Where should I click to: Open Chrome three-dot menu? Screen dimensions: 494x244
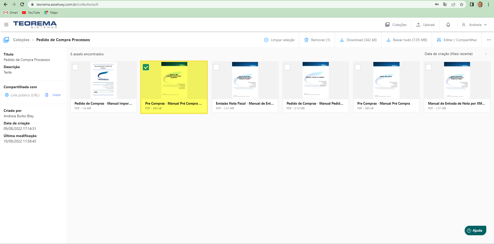pyautogui.click(x=488, y=4)
